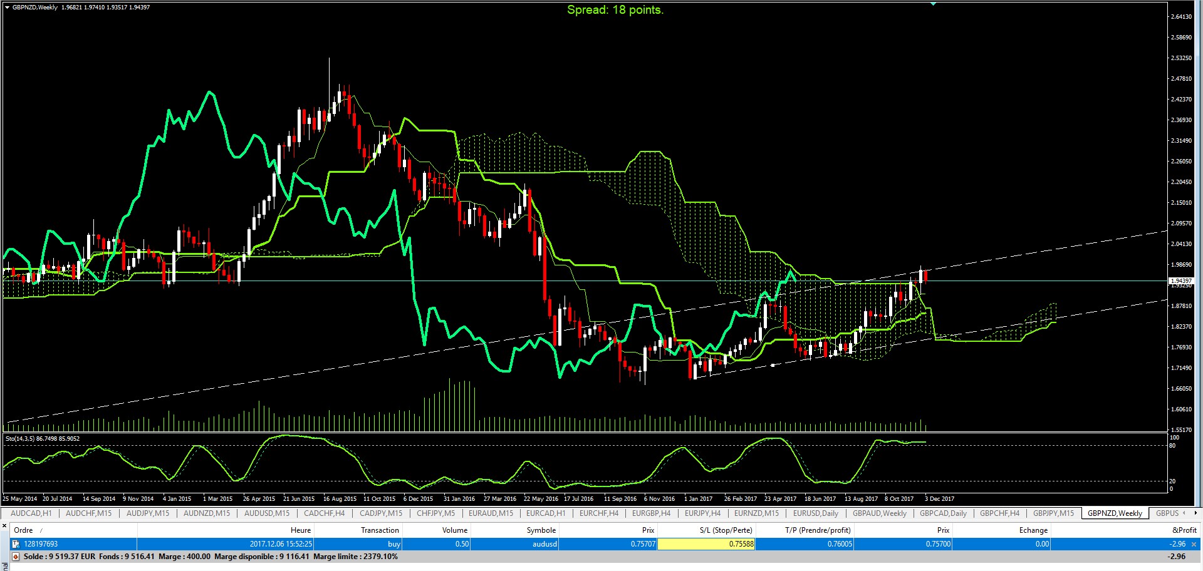Click the 2.64130 price axis label
The width and height of the screenshot is (1203, 571).
pos(1181,17)
